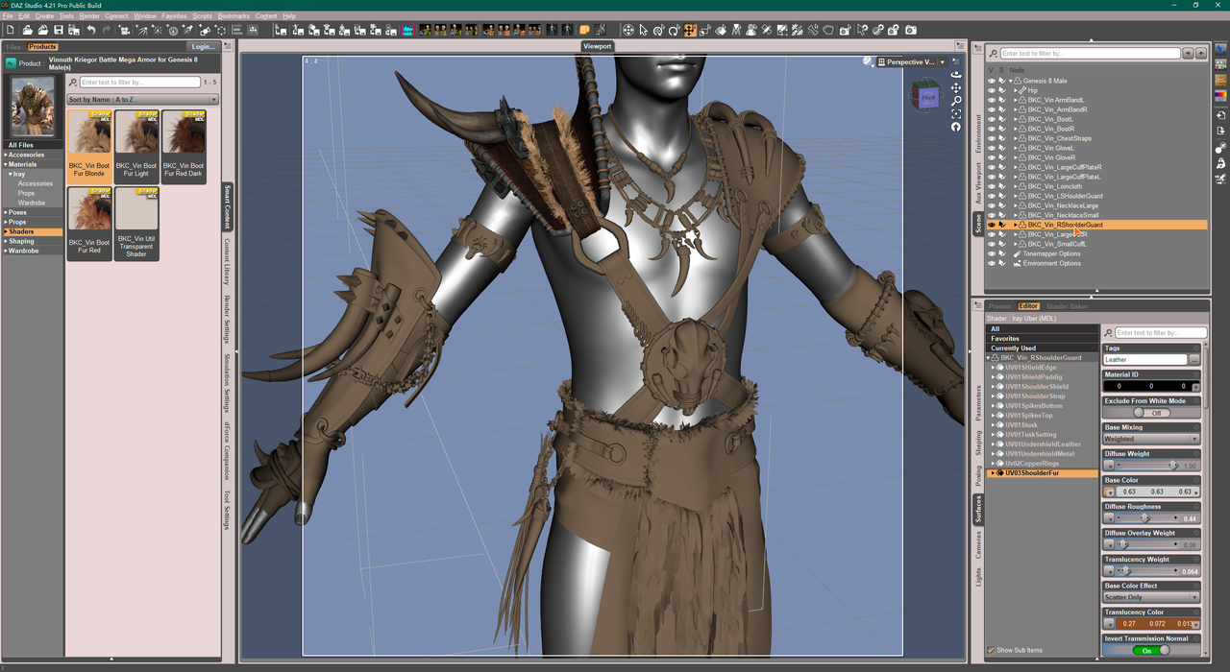Open the Window menu
Screen dimensions: 1230x672
tap(145, 16)
